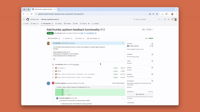Open the Code dropdown button
This screenshot has width=200, height=112.
click(149, 29)
